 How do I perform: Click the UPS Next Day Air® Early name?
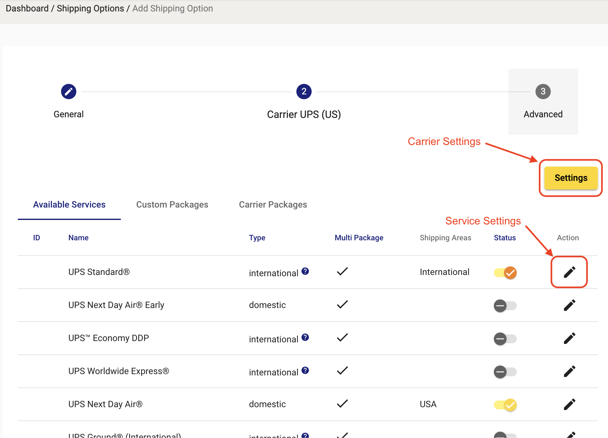(116, 305)
